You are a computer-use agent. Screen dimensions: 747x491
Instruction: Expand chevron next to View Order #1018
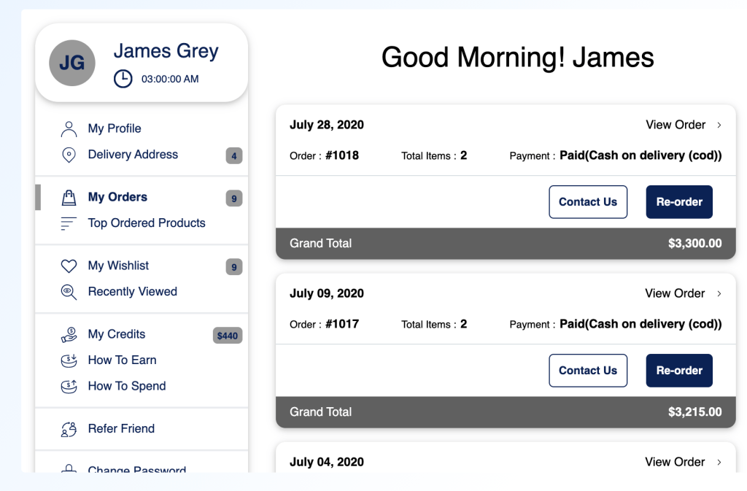(x=719, y=125)
